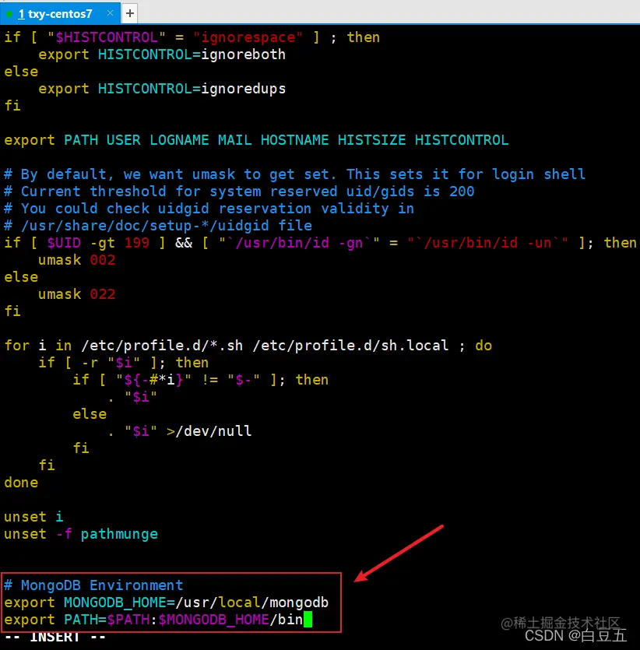The width and height of the screenshot is (640, 650).
Task: Click the 'MONGODB_HOME=/usr/local/mongodb' export line
Action: 166,603
